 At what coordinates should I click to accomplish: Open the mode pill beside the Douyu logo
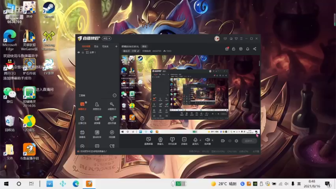[x=107, y=38]
